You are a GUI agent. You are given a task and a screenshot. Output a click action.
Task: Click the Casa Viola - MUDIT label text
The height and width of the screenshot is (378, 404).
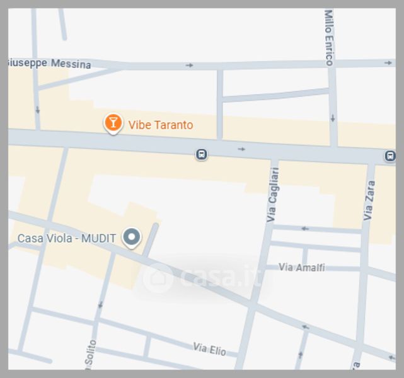click(x=67, y=238)
